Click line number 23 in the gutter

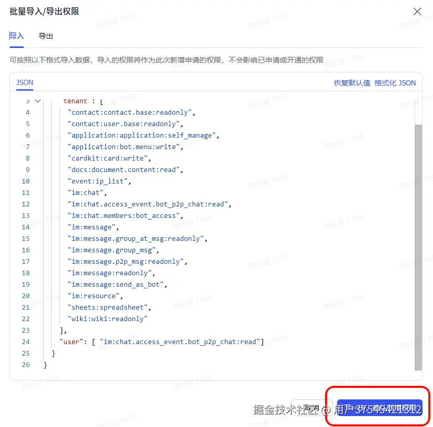pyautogui.click(x=26, y=331)
